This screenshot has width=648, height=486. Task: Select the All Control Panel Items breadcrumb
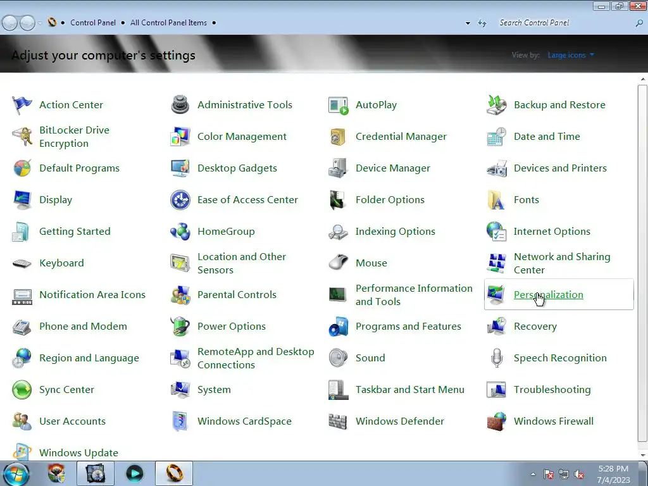click(168, 23)
